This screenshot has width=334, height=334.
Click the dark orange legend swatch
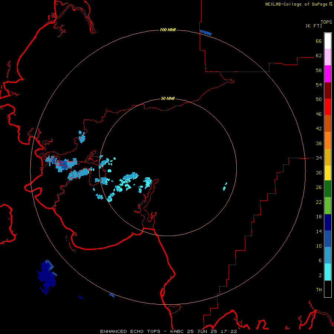pyautogui.click(x=328, y=124)
